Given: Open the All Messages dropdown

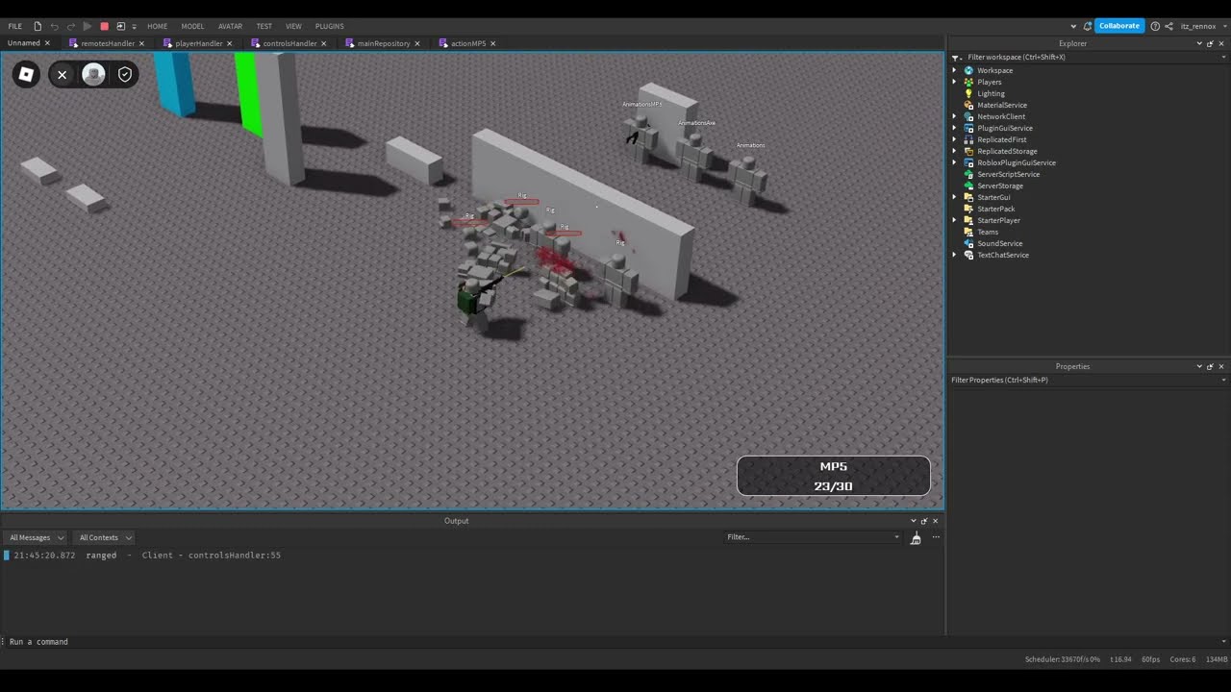Looking at the screenshot, I should tap(37, 538).
